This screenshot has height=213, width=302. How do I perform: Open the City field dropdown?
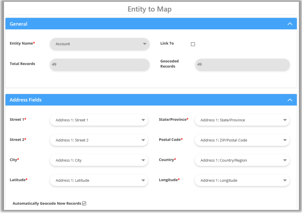99,160
